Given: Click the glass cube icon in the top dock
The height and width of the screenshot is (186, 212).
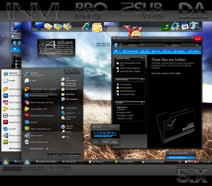Looking at the screenshot, I should coord(194,26).
